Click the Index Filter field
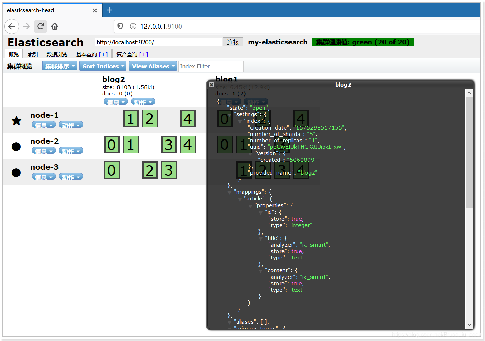Viewport: 485px width, 341px height. [211, 66]
